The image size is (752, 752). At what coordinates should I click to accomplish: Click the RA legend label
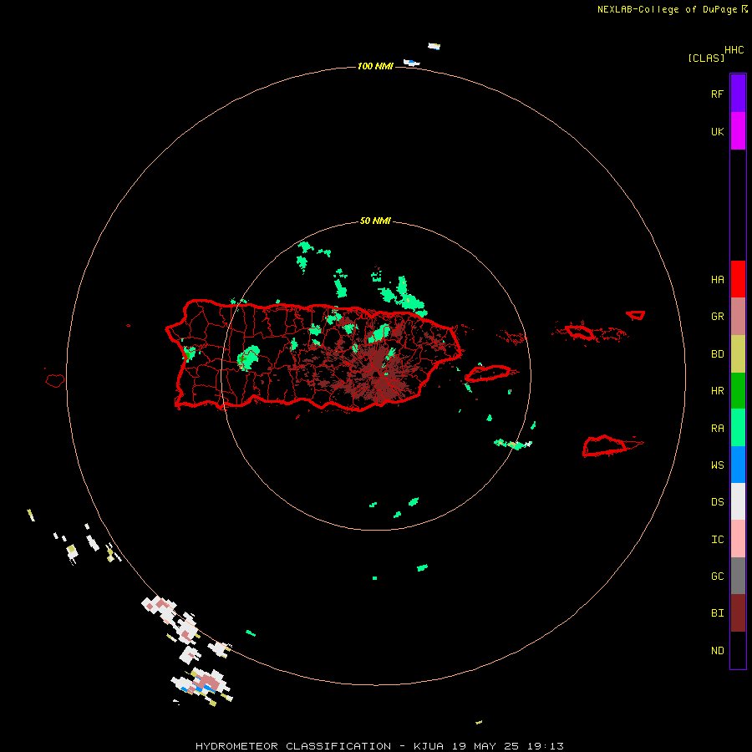point(717,429)
